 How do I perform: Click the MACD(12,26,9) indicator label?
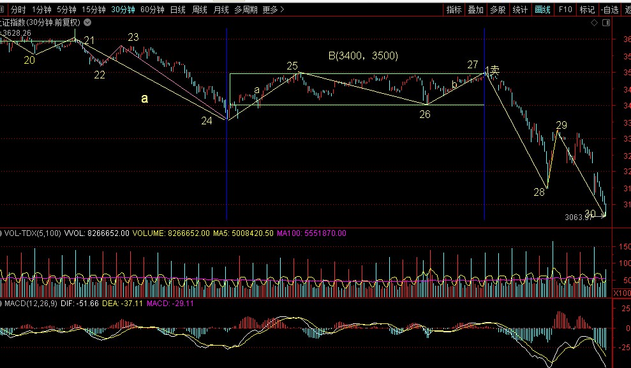click(x=31, y=303)
